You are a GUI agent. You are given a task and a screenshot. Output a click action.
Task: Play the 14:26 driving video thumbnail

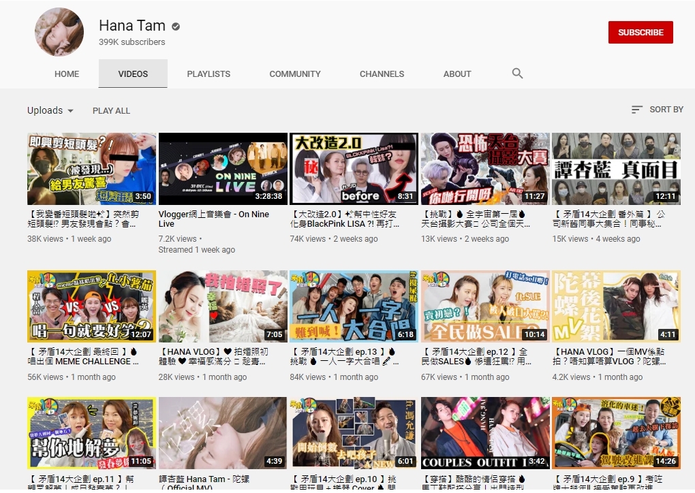[616, 432]
